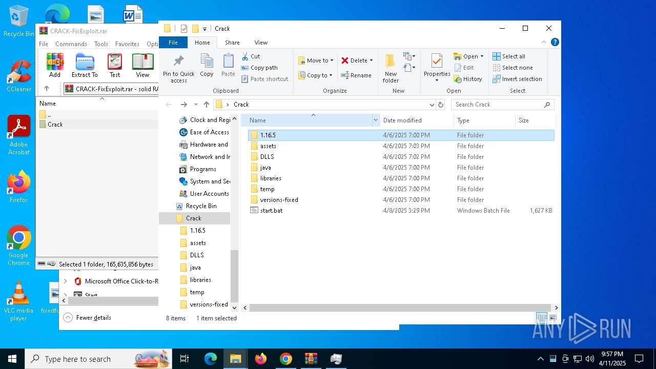
Task: Open WinRAR Commands menu
Action: [71, 44]
